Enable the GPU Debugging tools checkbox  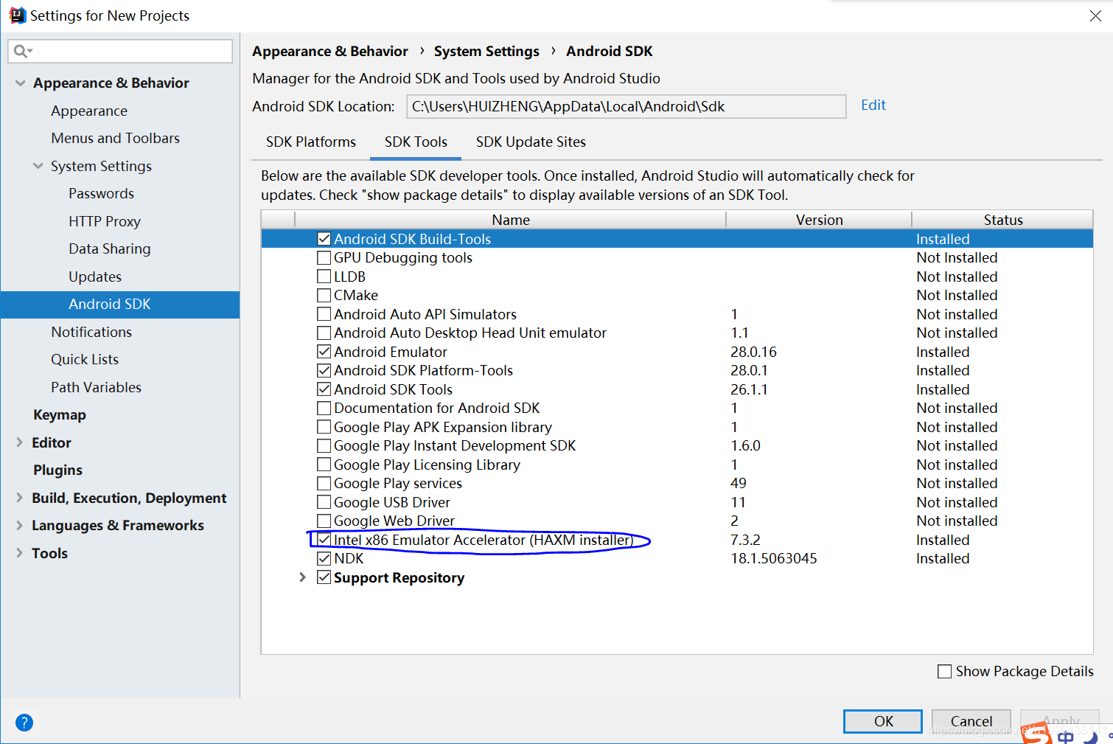[x=324, y=257]
